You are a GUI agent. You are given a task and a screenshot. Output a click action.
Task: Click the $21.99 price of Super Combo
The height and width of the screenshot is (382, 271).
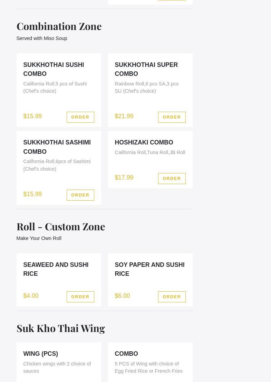click(x=124, y=116)
